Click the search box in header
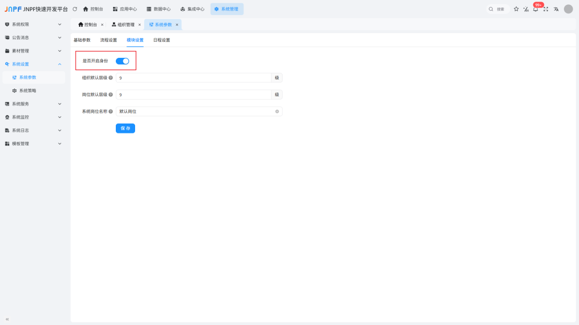This screenshot has height=325, width=579. (x=498, y=9)
